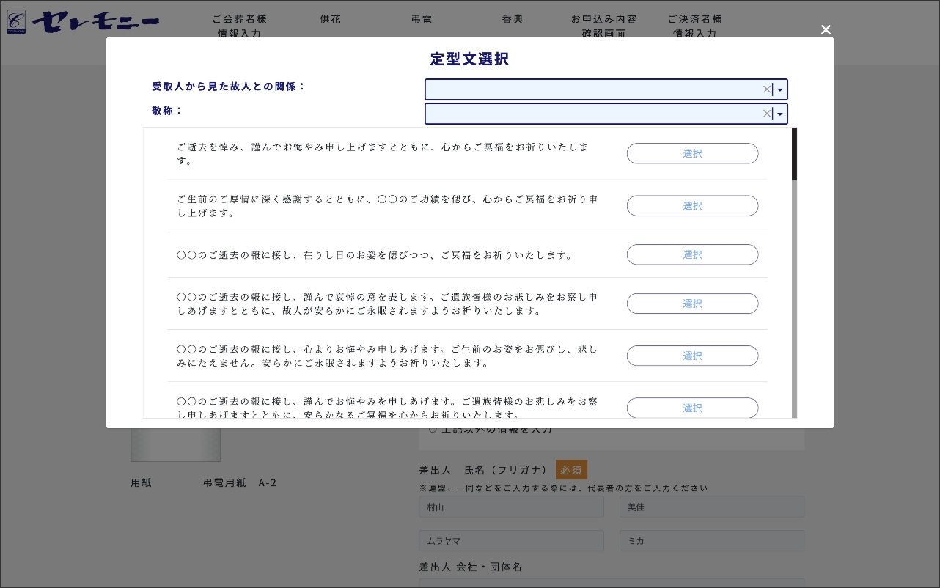Clear the 受取人から見た故人との関係 selection
Viewport: 940px width, 588px height.
pos(766,89)
